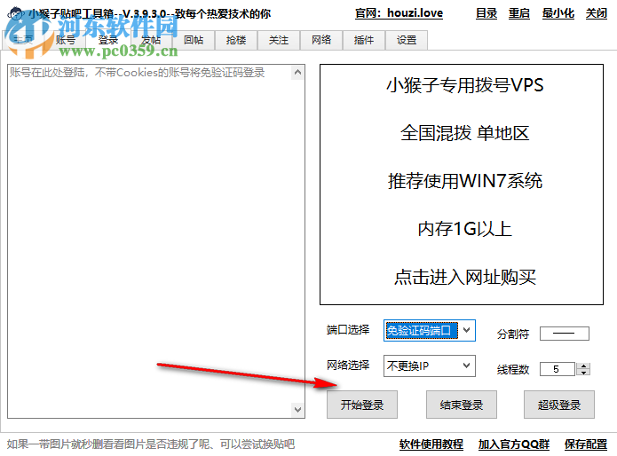Click the 保存配置 link
The width and height of the screenshot is (617, 456).
586,444
